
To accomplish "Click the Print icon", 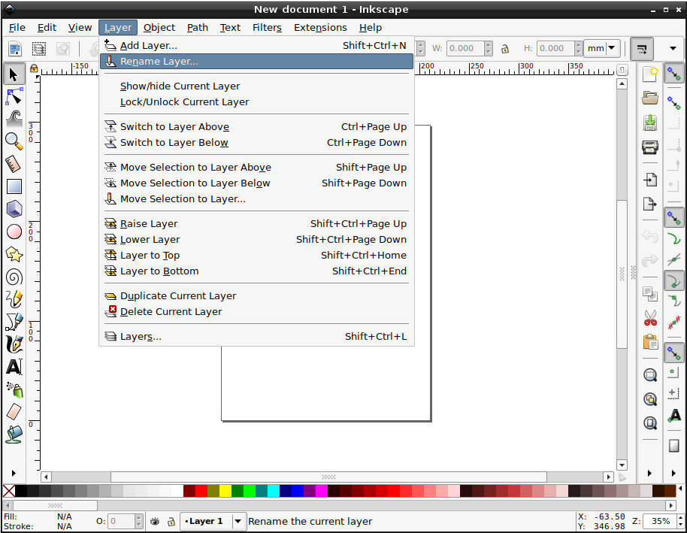I will (x=650, y=147).
